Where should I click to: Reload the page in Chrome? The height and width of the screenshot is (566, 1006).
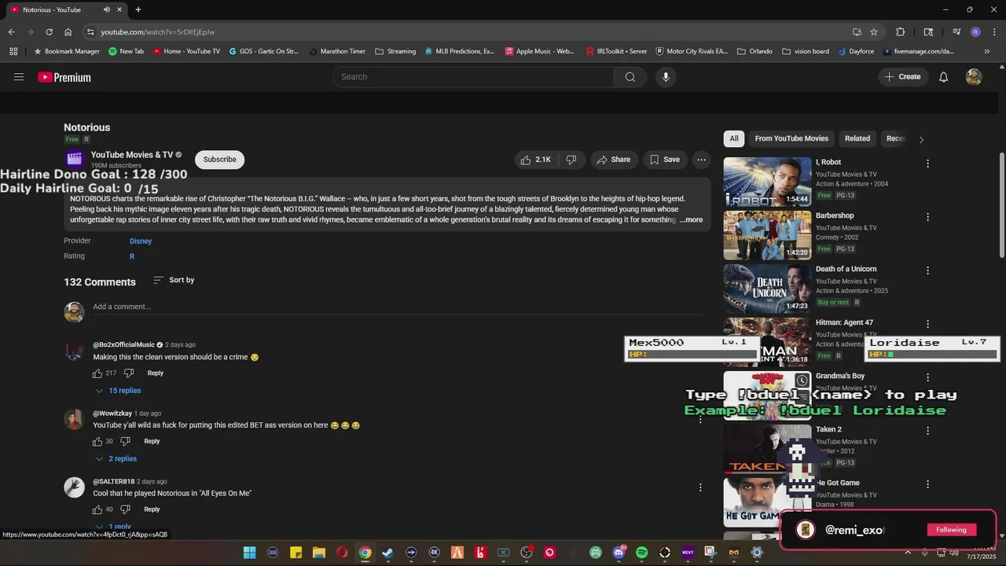(x=49, y=32)
